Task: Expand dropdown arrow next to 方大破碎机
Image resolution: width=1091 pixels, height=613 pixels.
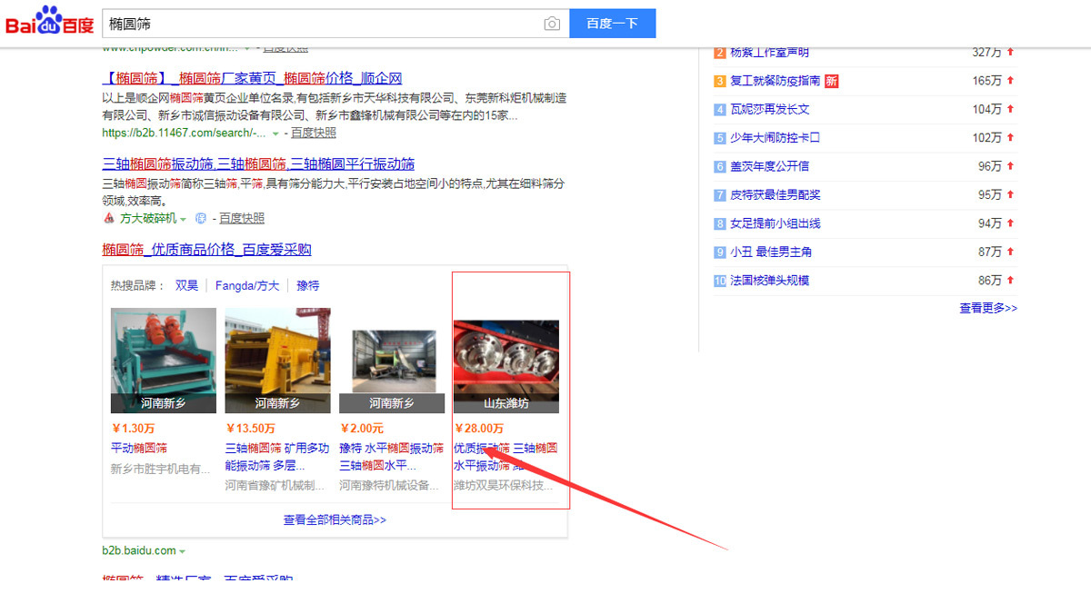Action: point(183,220)
